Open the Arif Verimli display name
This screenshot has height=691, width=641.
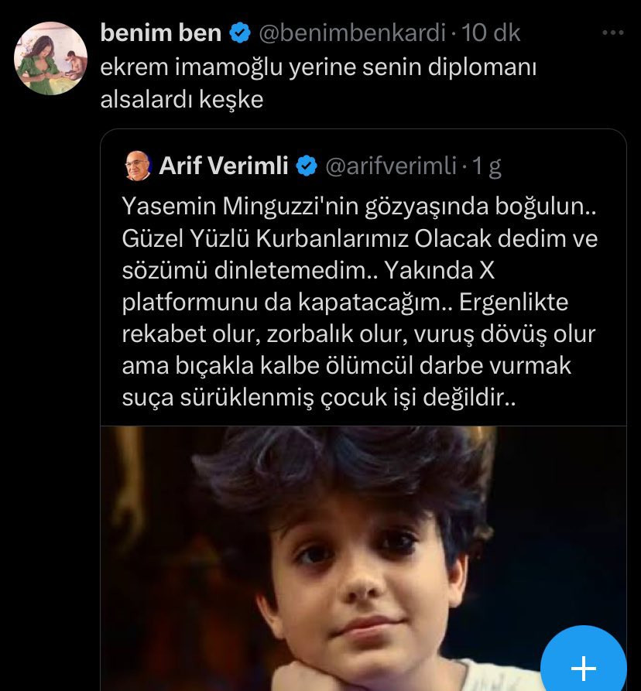click(x=224, y=166)
